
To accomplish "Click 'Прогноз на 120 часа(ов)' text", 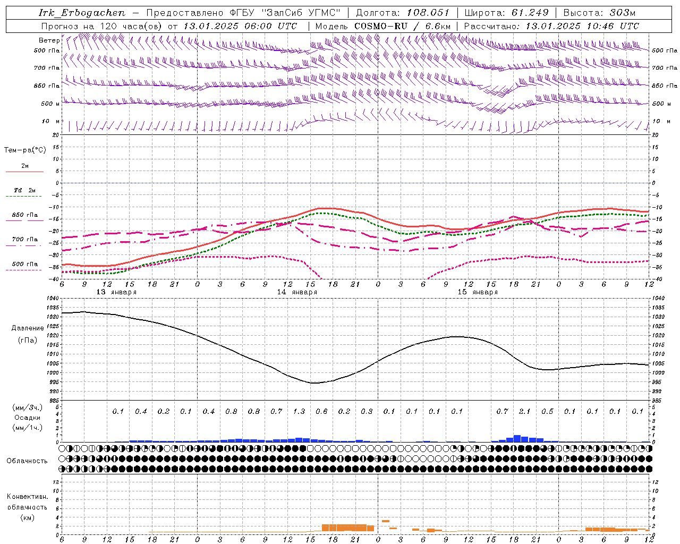I will point(102,26).
